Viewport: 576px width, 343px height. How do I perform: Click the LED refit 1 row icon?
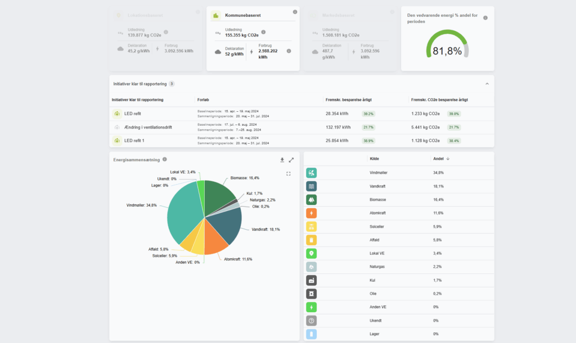pos(117,141)
